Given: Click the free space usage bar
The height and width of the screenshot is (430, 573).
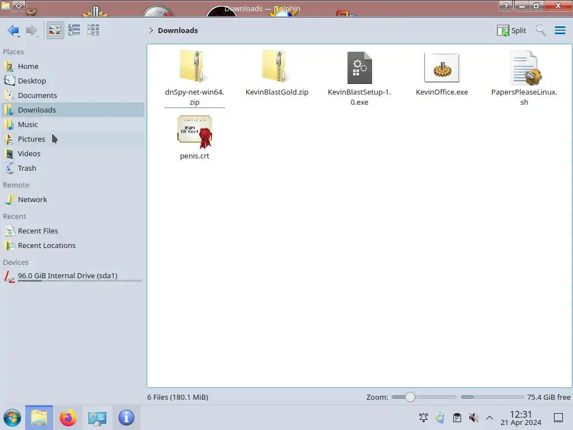Looking at the screenshot, I should pyautogui.click(x=492, y=397).
